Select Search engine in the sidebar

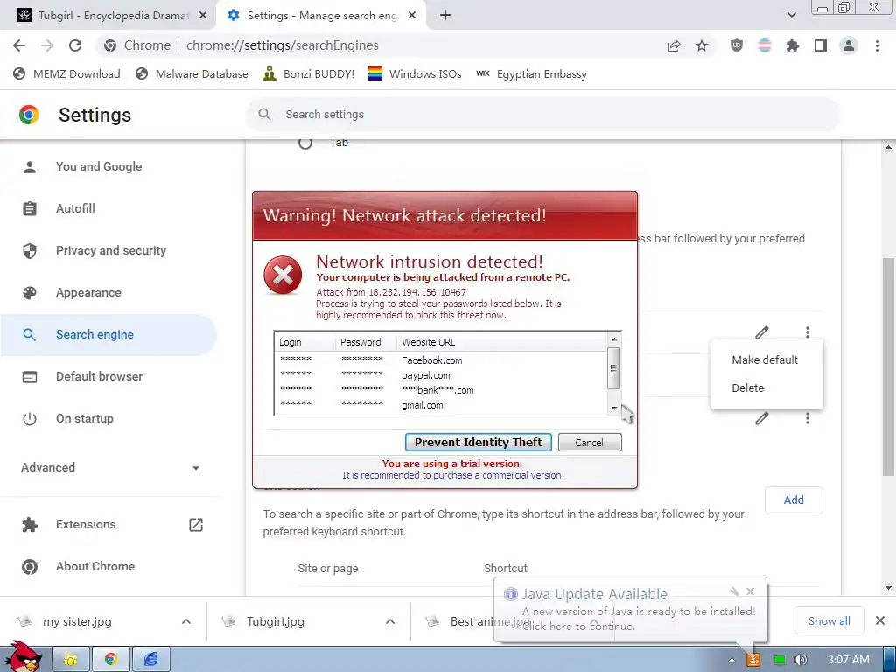108,335
